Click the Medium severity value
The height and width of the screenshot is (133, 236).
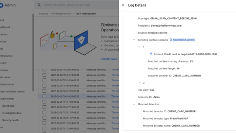point(157,33)
